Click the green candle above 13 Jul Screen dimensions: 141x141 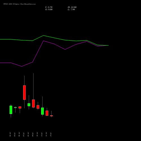[43, 111]
